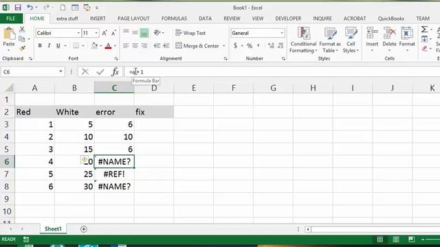Save the workbook from Quick Access toolbar

tap(18, 8)
